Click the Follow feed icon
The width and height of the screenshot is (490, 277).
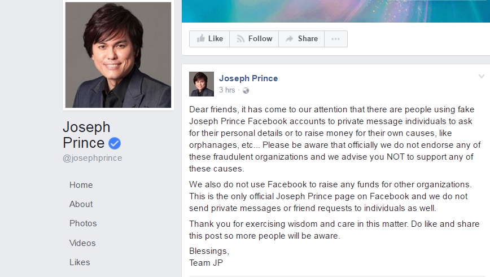coord(240,39)
